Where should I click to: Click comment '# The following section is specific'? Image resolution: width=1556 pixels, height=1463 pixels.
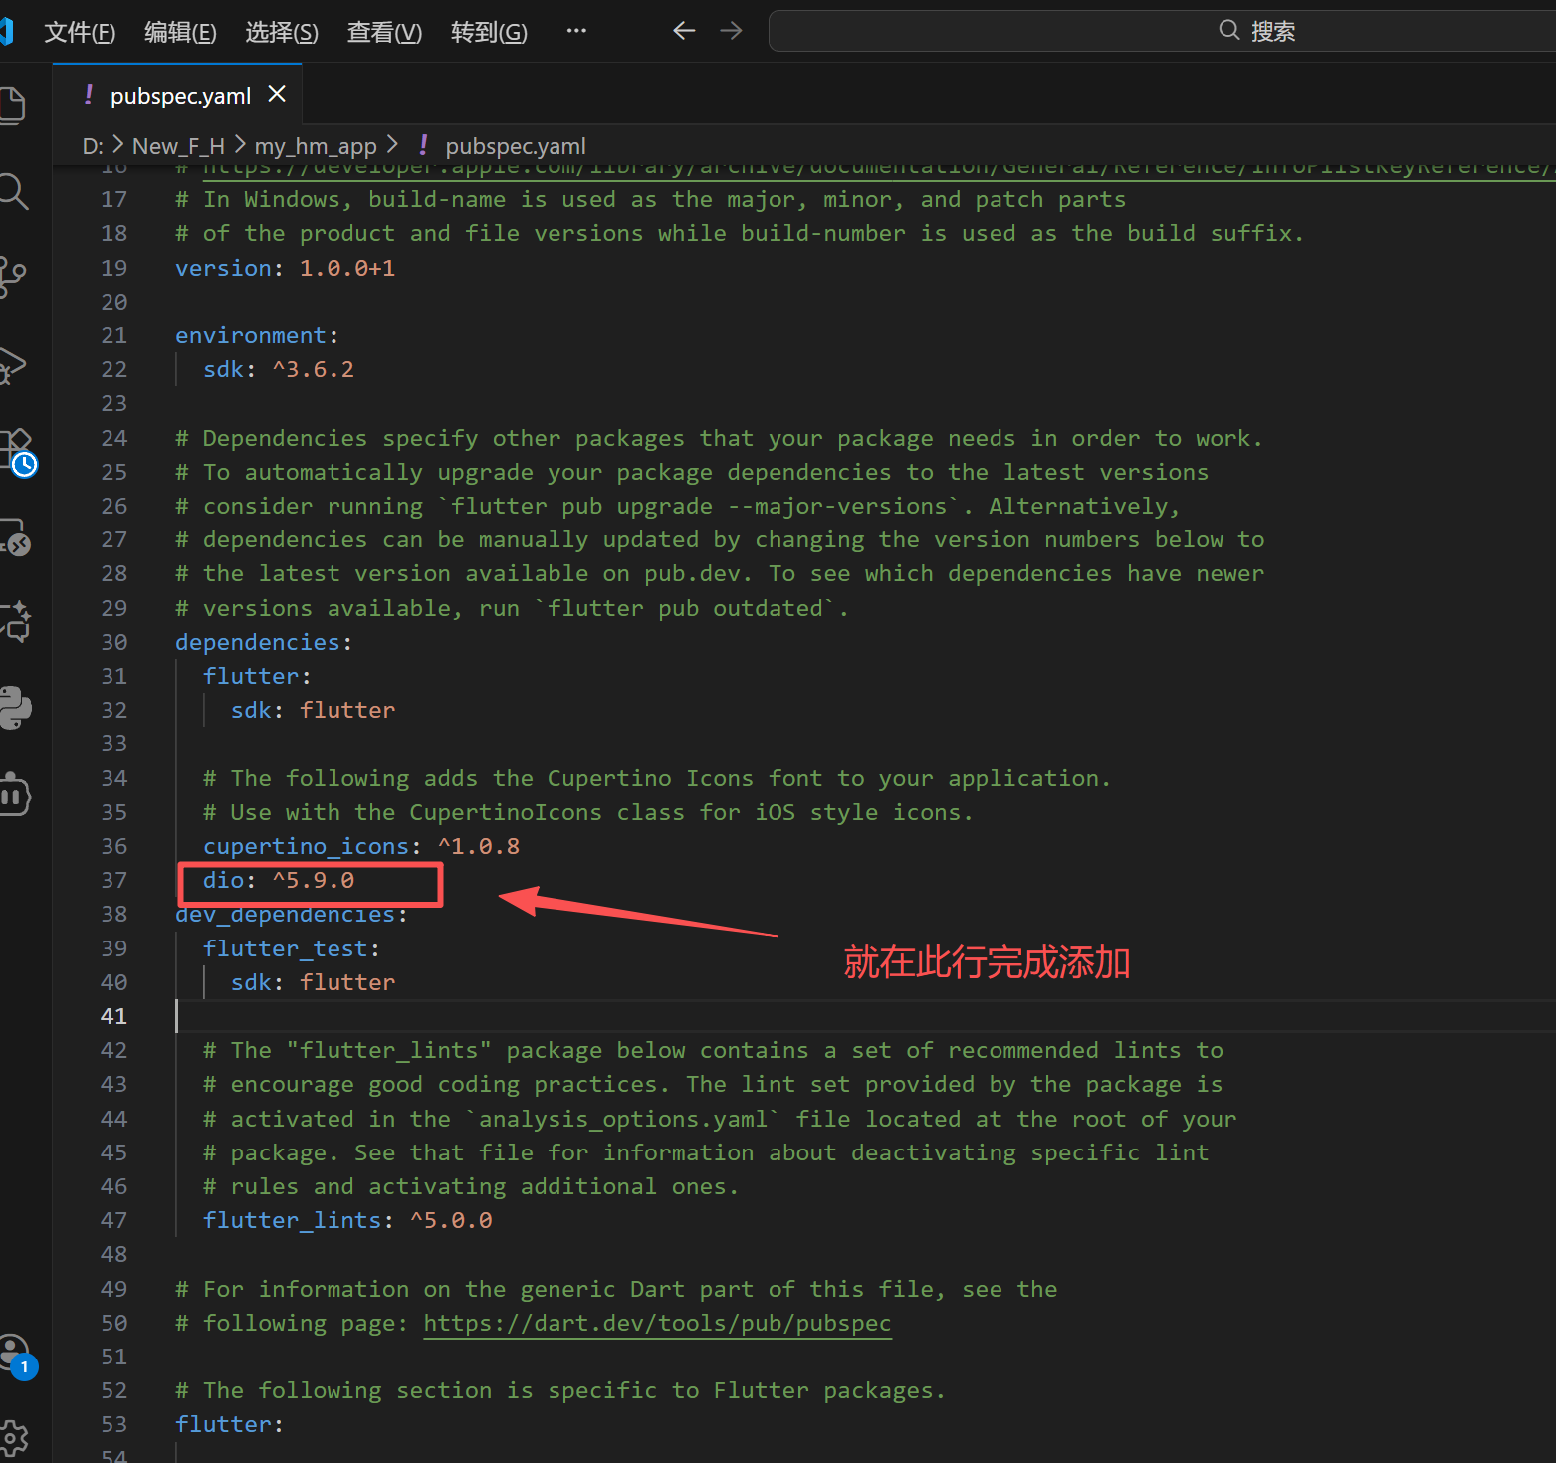pos(560,1390)
